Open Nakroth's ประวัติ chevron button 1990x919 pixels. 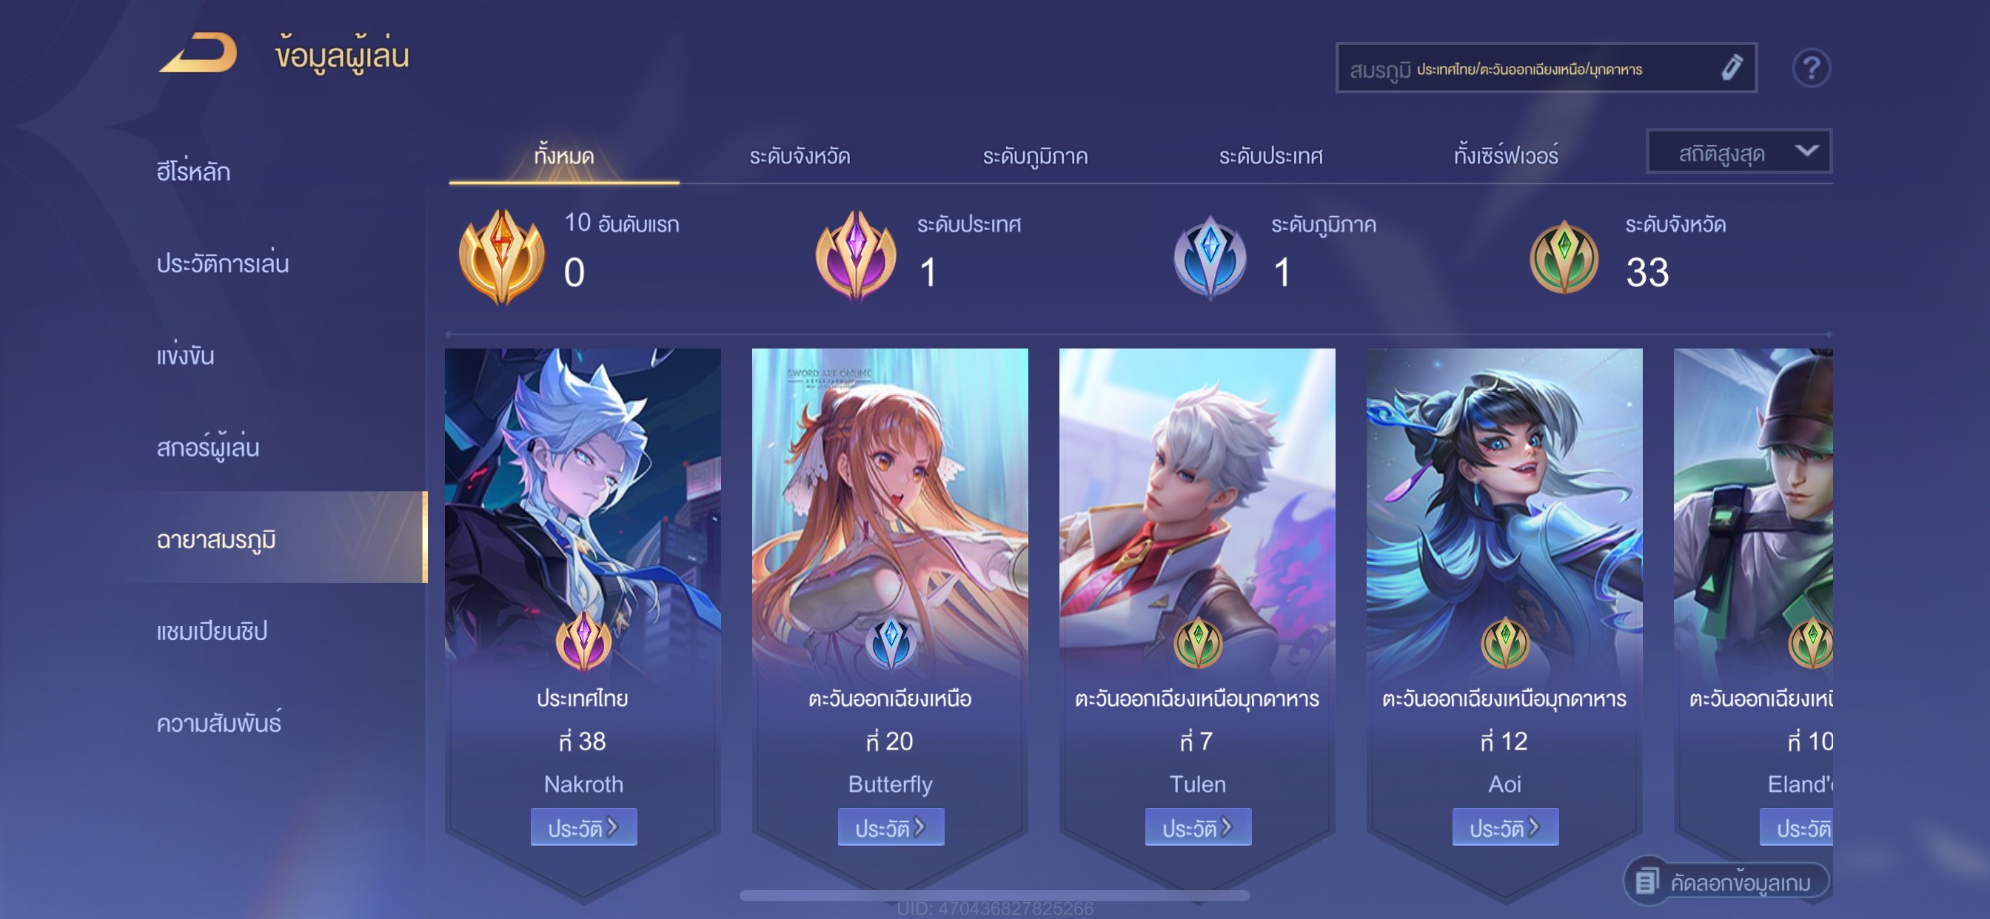coord(583,827)
